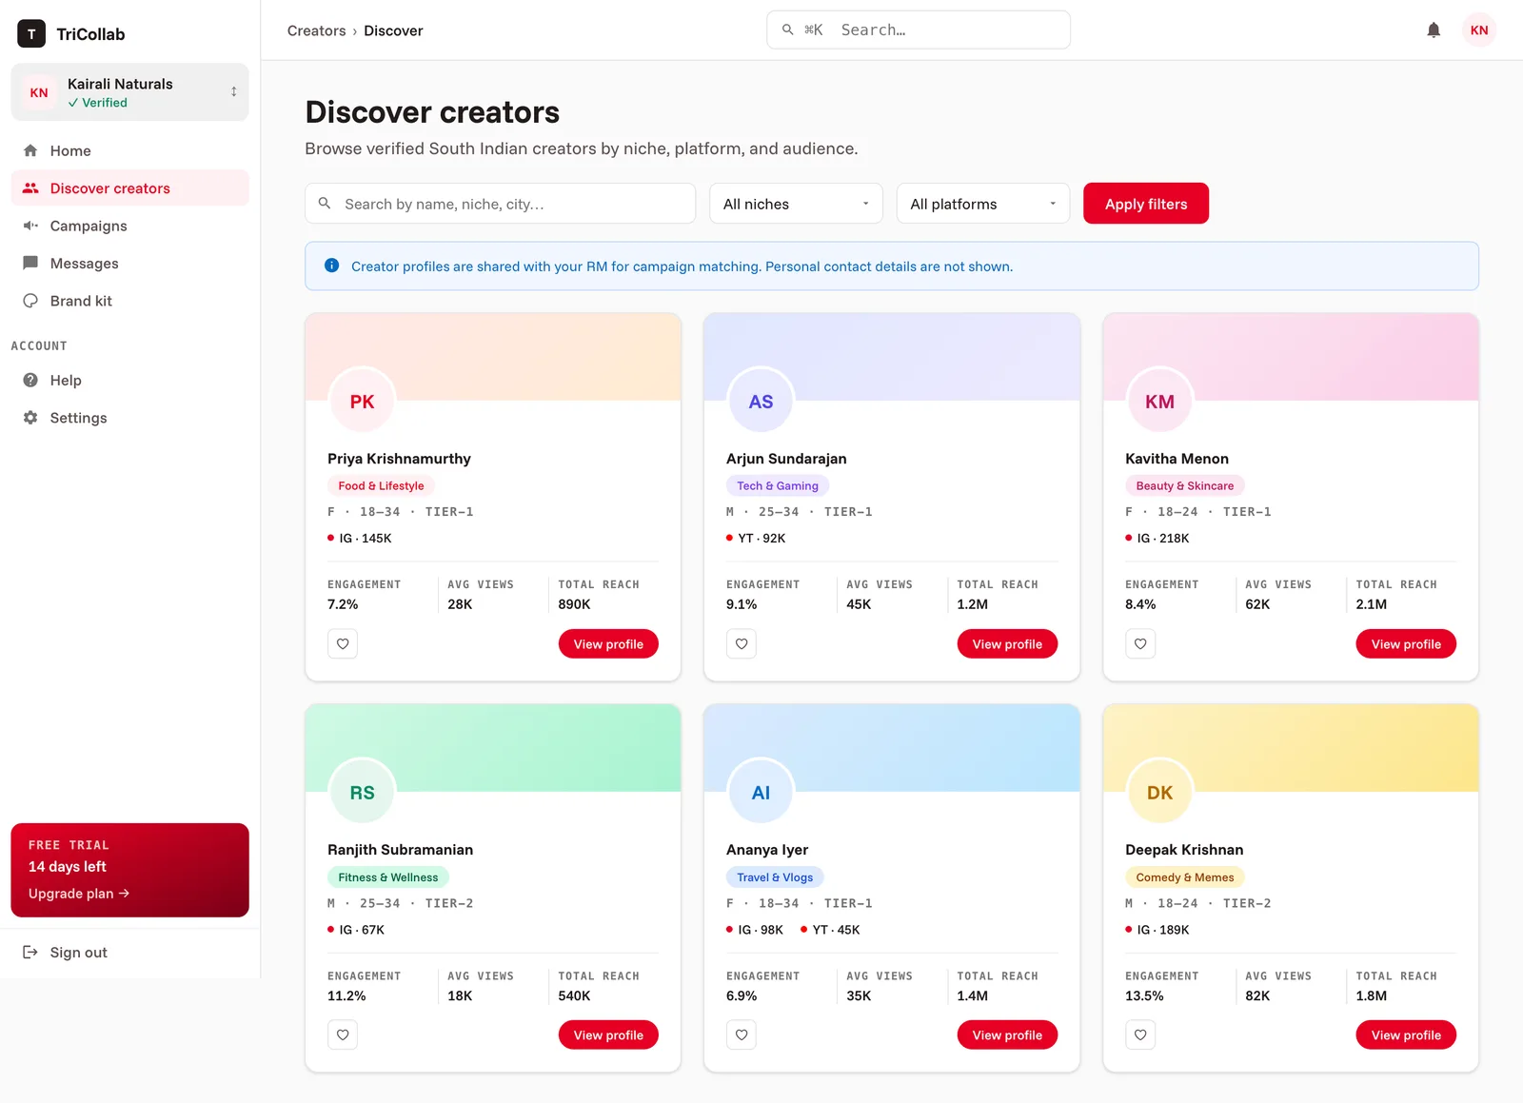Focus Search by name, niche, city field
Viewport: 1523px width, 1103px height.
coord(500,204)
